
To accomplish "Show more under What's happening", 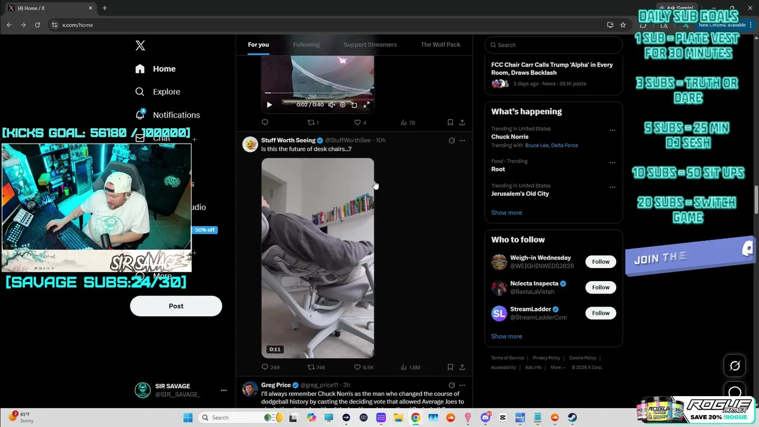I will [506, 213].
